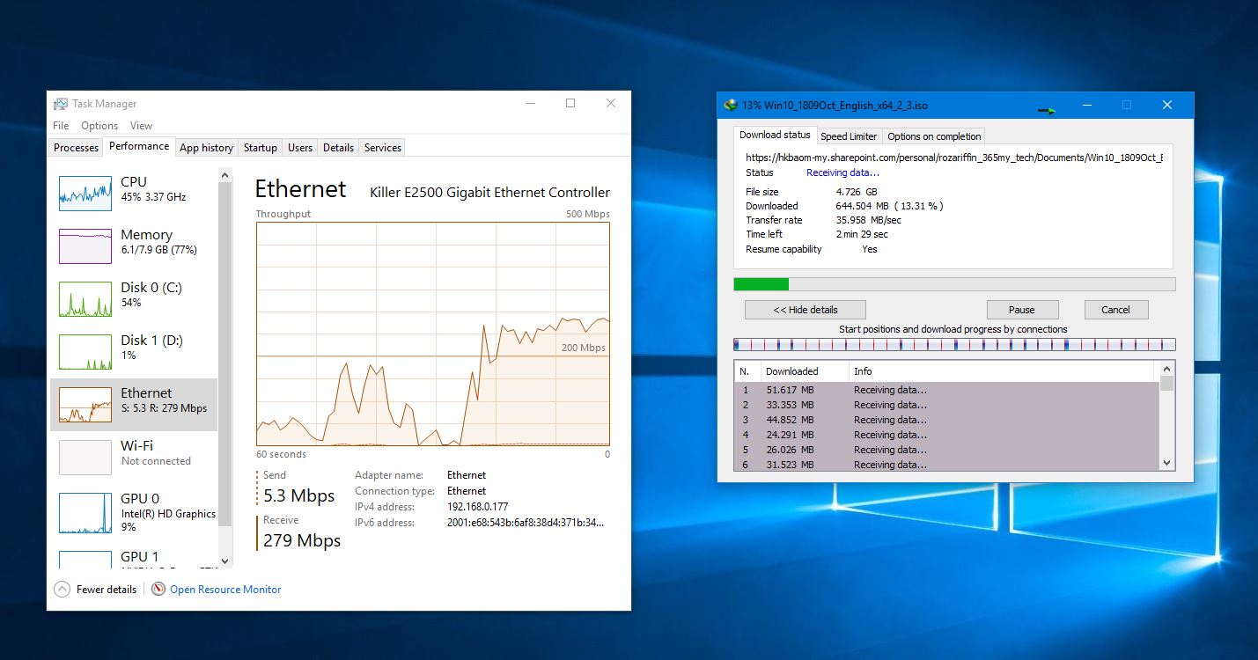Select connection 5 row with 26.026 MB

pyautogui.click(x=947, y=450)
